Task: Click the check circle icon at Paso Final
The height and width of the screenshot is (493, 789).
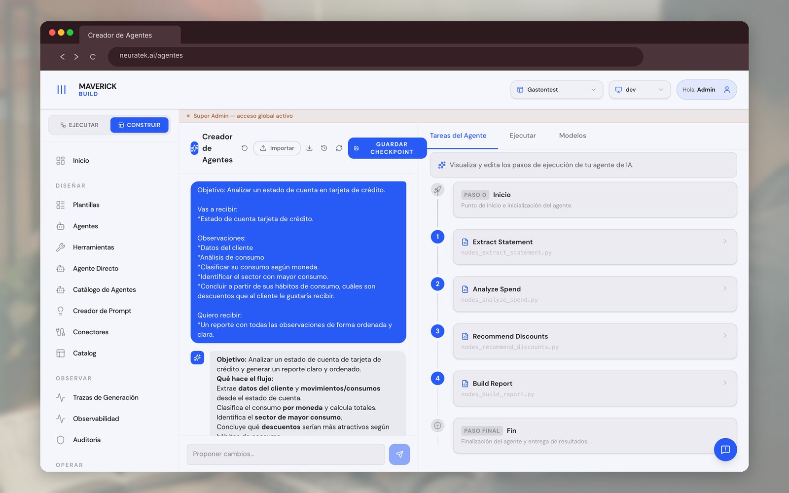Action: [437, 425]
